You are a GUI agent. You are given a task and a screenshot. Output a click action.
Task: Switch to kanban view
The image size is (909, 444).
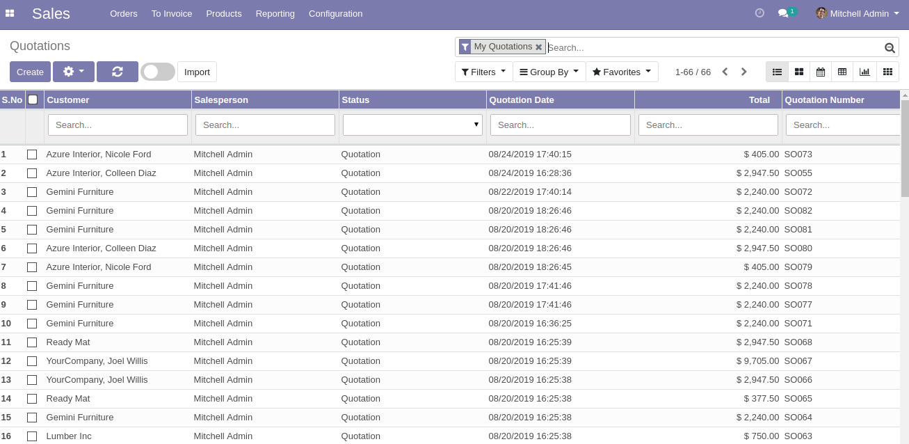(x=799, y=72)
